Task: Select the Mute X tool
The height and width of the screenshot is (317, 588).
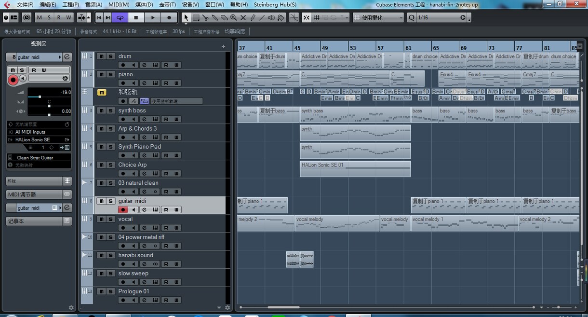Action: coord(243,17)
